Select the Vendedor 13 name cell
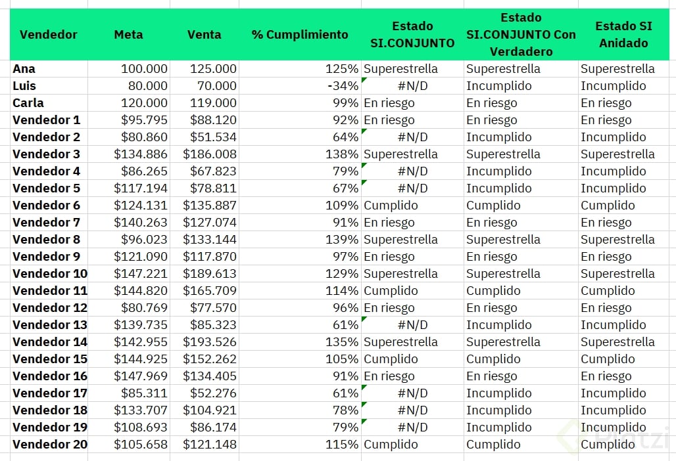This screenshot has height=461, width=676. (49, 325)
